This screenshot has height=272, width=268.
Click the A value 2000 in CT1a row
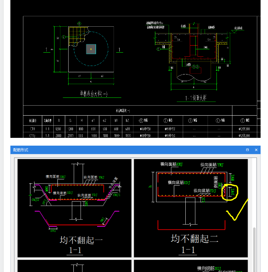[59, 136]
